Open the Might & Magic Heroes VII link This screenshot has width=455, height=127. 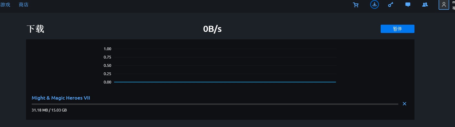[x=61, y=98]
